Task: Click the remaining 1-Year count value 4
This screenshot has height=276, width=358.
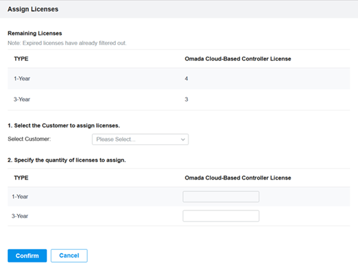Action: pos(187,79)
